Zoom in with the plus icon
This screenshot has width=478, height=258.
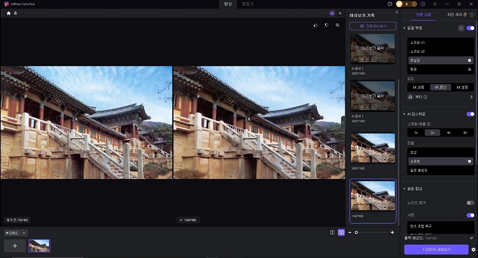392,233
